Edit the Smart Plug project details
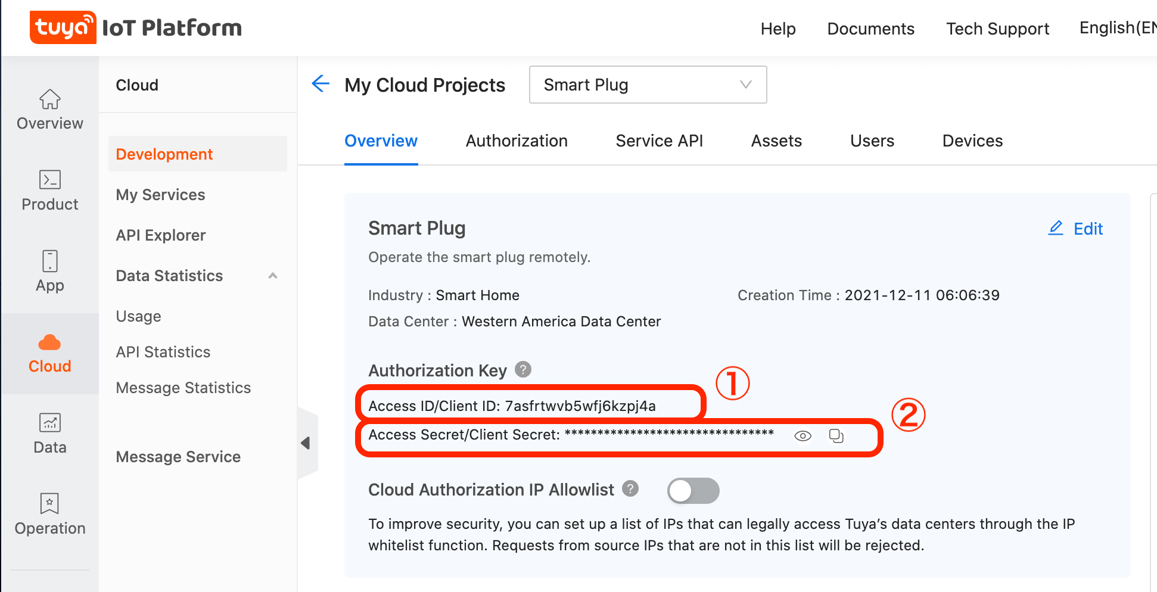 pyautogui.click(x=1076, y=229)
